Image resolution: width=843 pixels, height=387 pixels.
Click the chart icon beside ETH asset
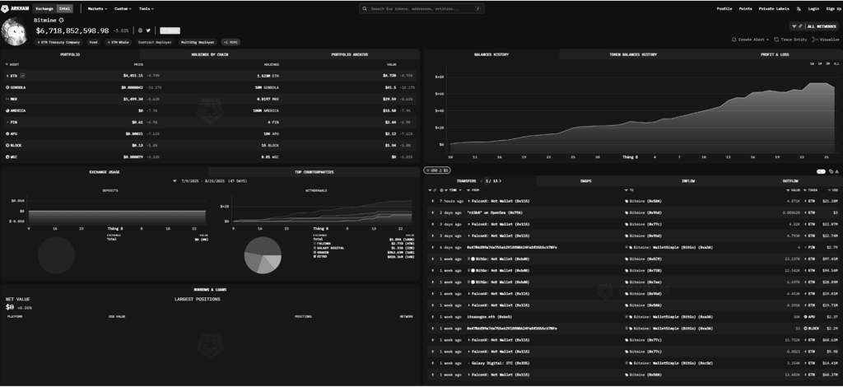[x=22, y=76]
